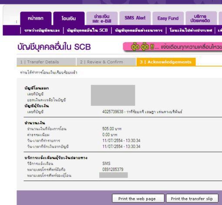Click the transfer amount 505.00 บาท
This screenshot has height=205, width=222.
pos(112,129)
